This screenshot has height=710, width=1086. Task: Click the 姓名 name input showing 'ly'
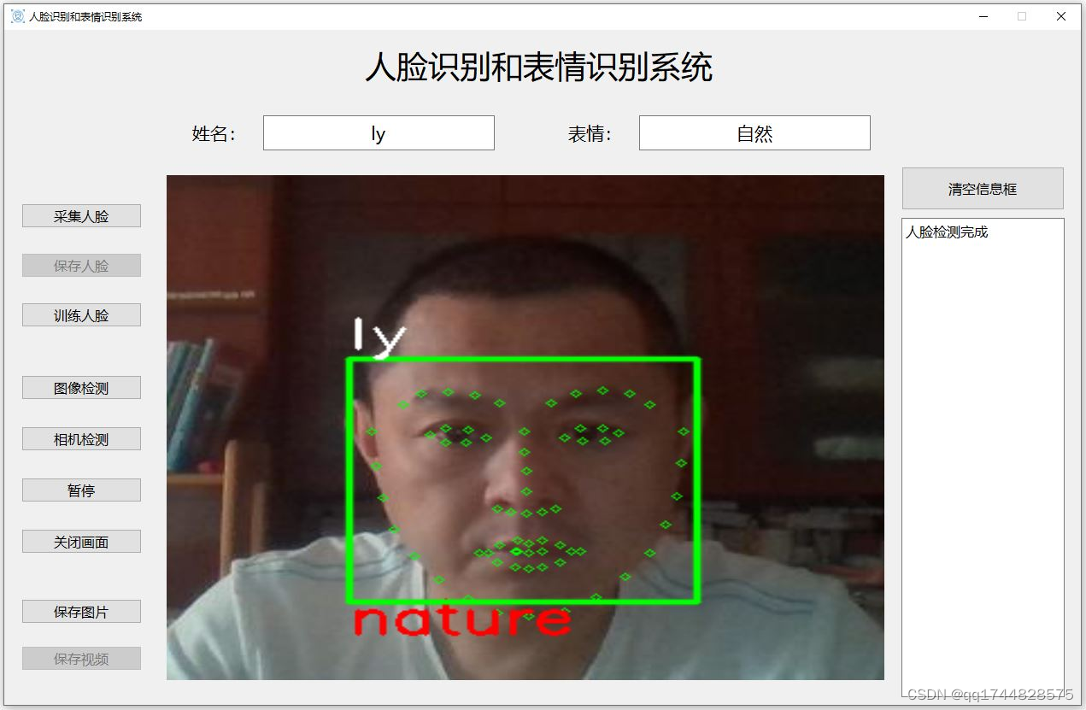(379, 132)
